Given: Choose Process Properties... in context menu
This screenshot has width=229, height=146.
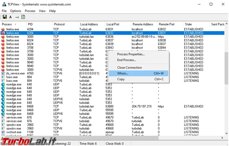Looking at the screenshot, I should click(139, 54).
